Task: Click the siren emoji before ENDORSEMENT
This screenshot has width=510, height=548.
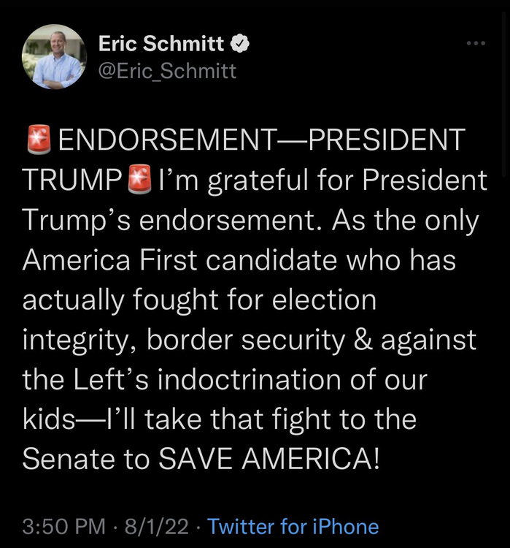Action: pyautogui.click(x=38, y=140)
